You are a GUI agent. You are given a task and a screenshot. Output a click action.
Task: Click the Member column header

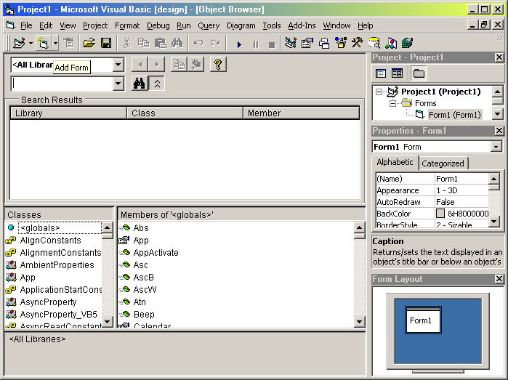point(302,113)
